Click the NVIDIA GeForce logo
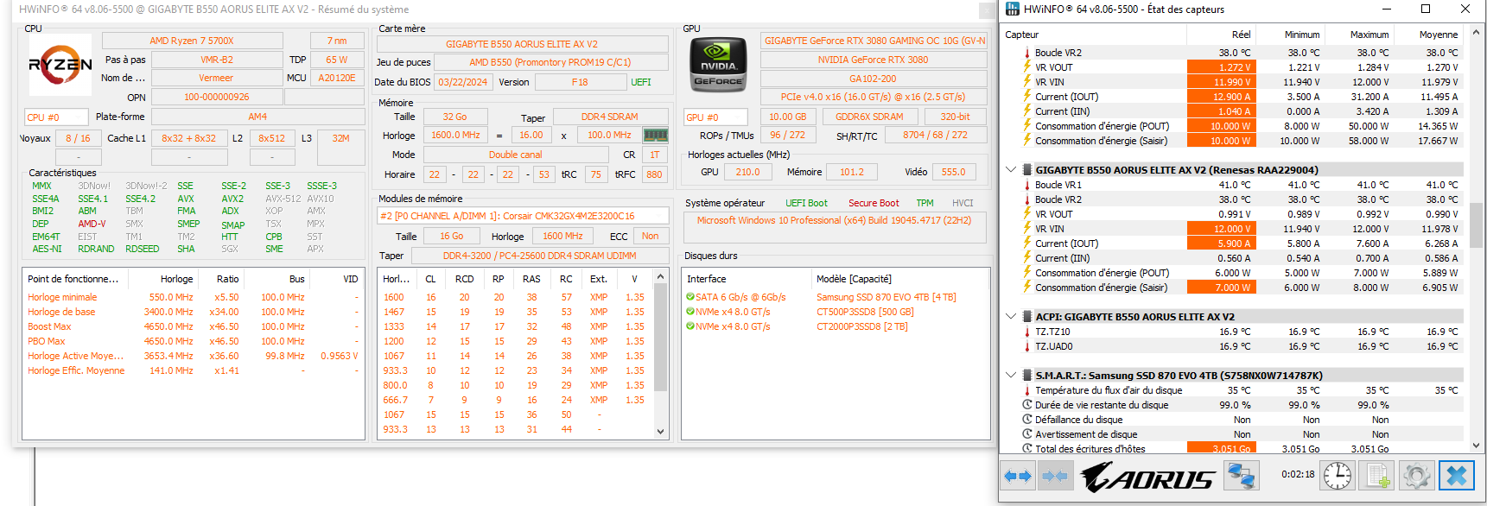The width and height of the screenshot is (1487, 506). (718, 66)
